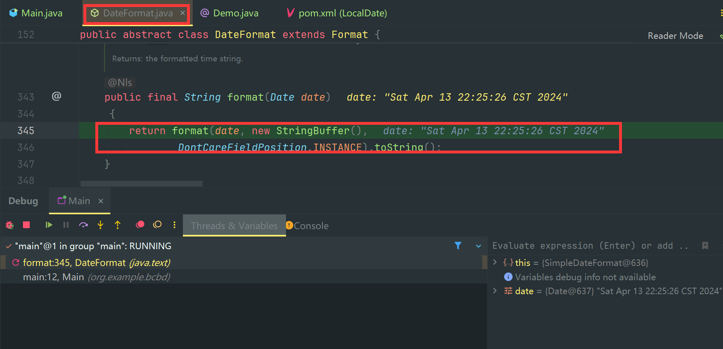Switch to Console tab
The width and height of the screenshot is (723, 349).
click(311, 226)
